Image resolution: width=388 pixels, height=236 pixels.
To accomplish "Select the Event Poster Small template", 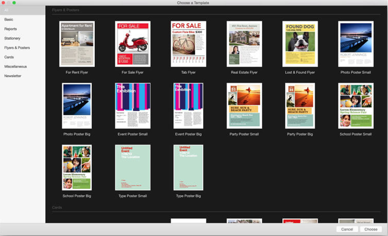I will pyautogui.click(x=133, y=105).
